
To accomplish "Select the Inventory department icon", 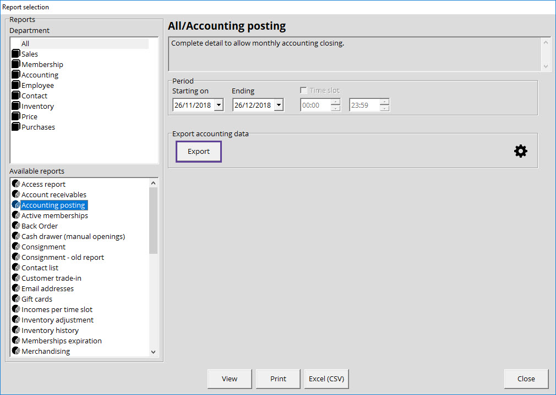I will (15, 105).
